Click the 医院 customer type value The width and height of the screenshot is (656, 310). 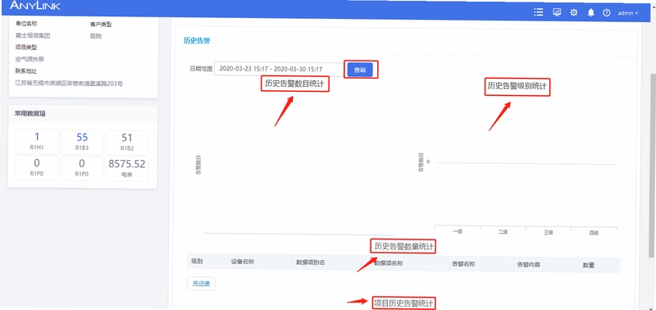[x=96, y=36]
